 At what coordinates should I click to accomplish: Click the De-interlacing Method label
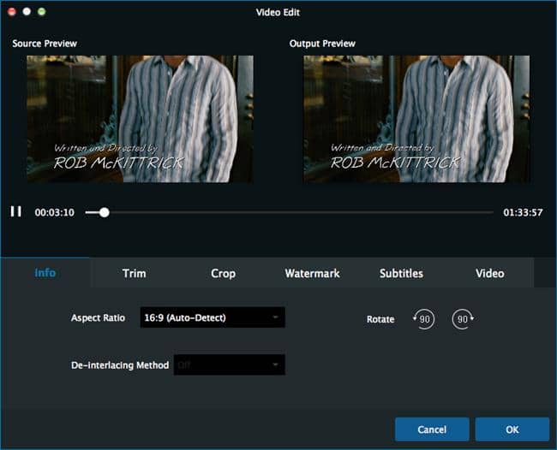pyautogui.click(x=120, y=365)
